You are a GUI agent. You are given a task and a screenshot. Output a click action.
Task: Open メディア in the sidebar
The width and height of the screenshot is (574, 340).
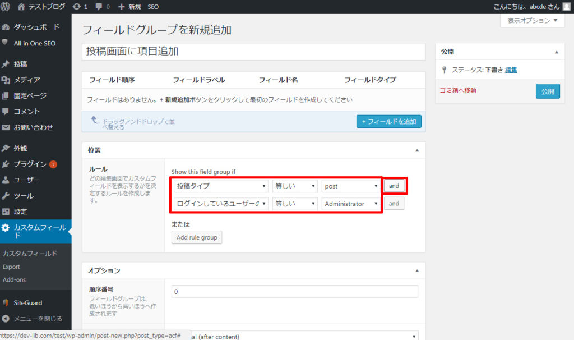point(26,80)
